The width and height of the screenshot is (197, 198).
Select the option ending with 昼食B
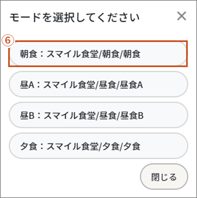pyautogui.click(x=98, y=115)
